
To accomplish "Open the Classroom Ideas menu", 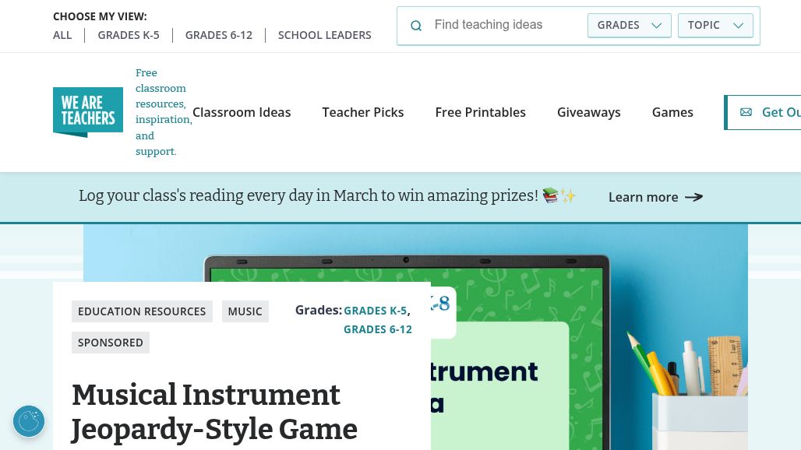I will (242, 112).
